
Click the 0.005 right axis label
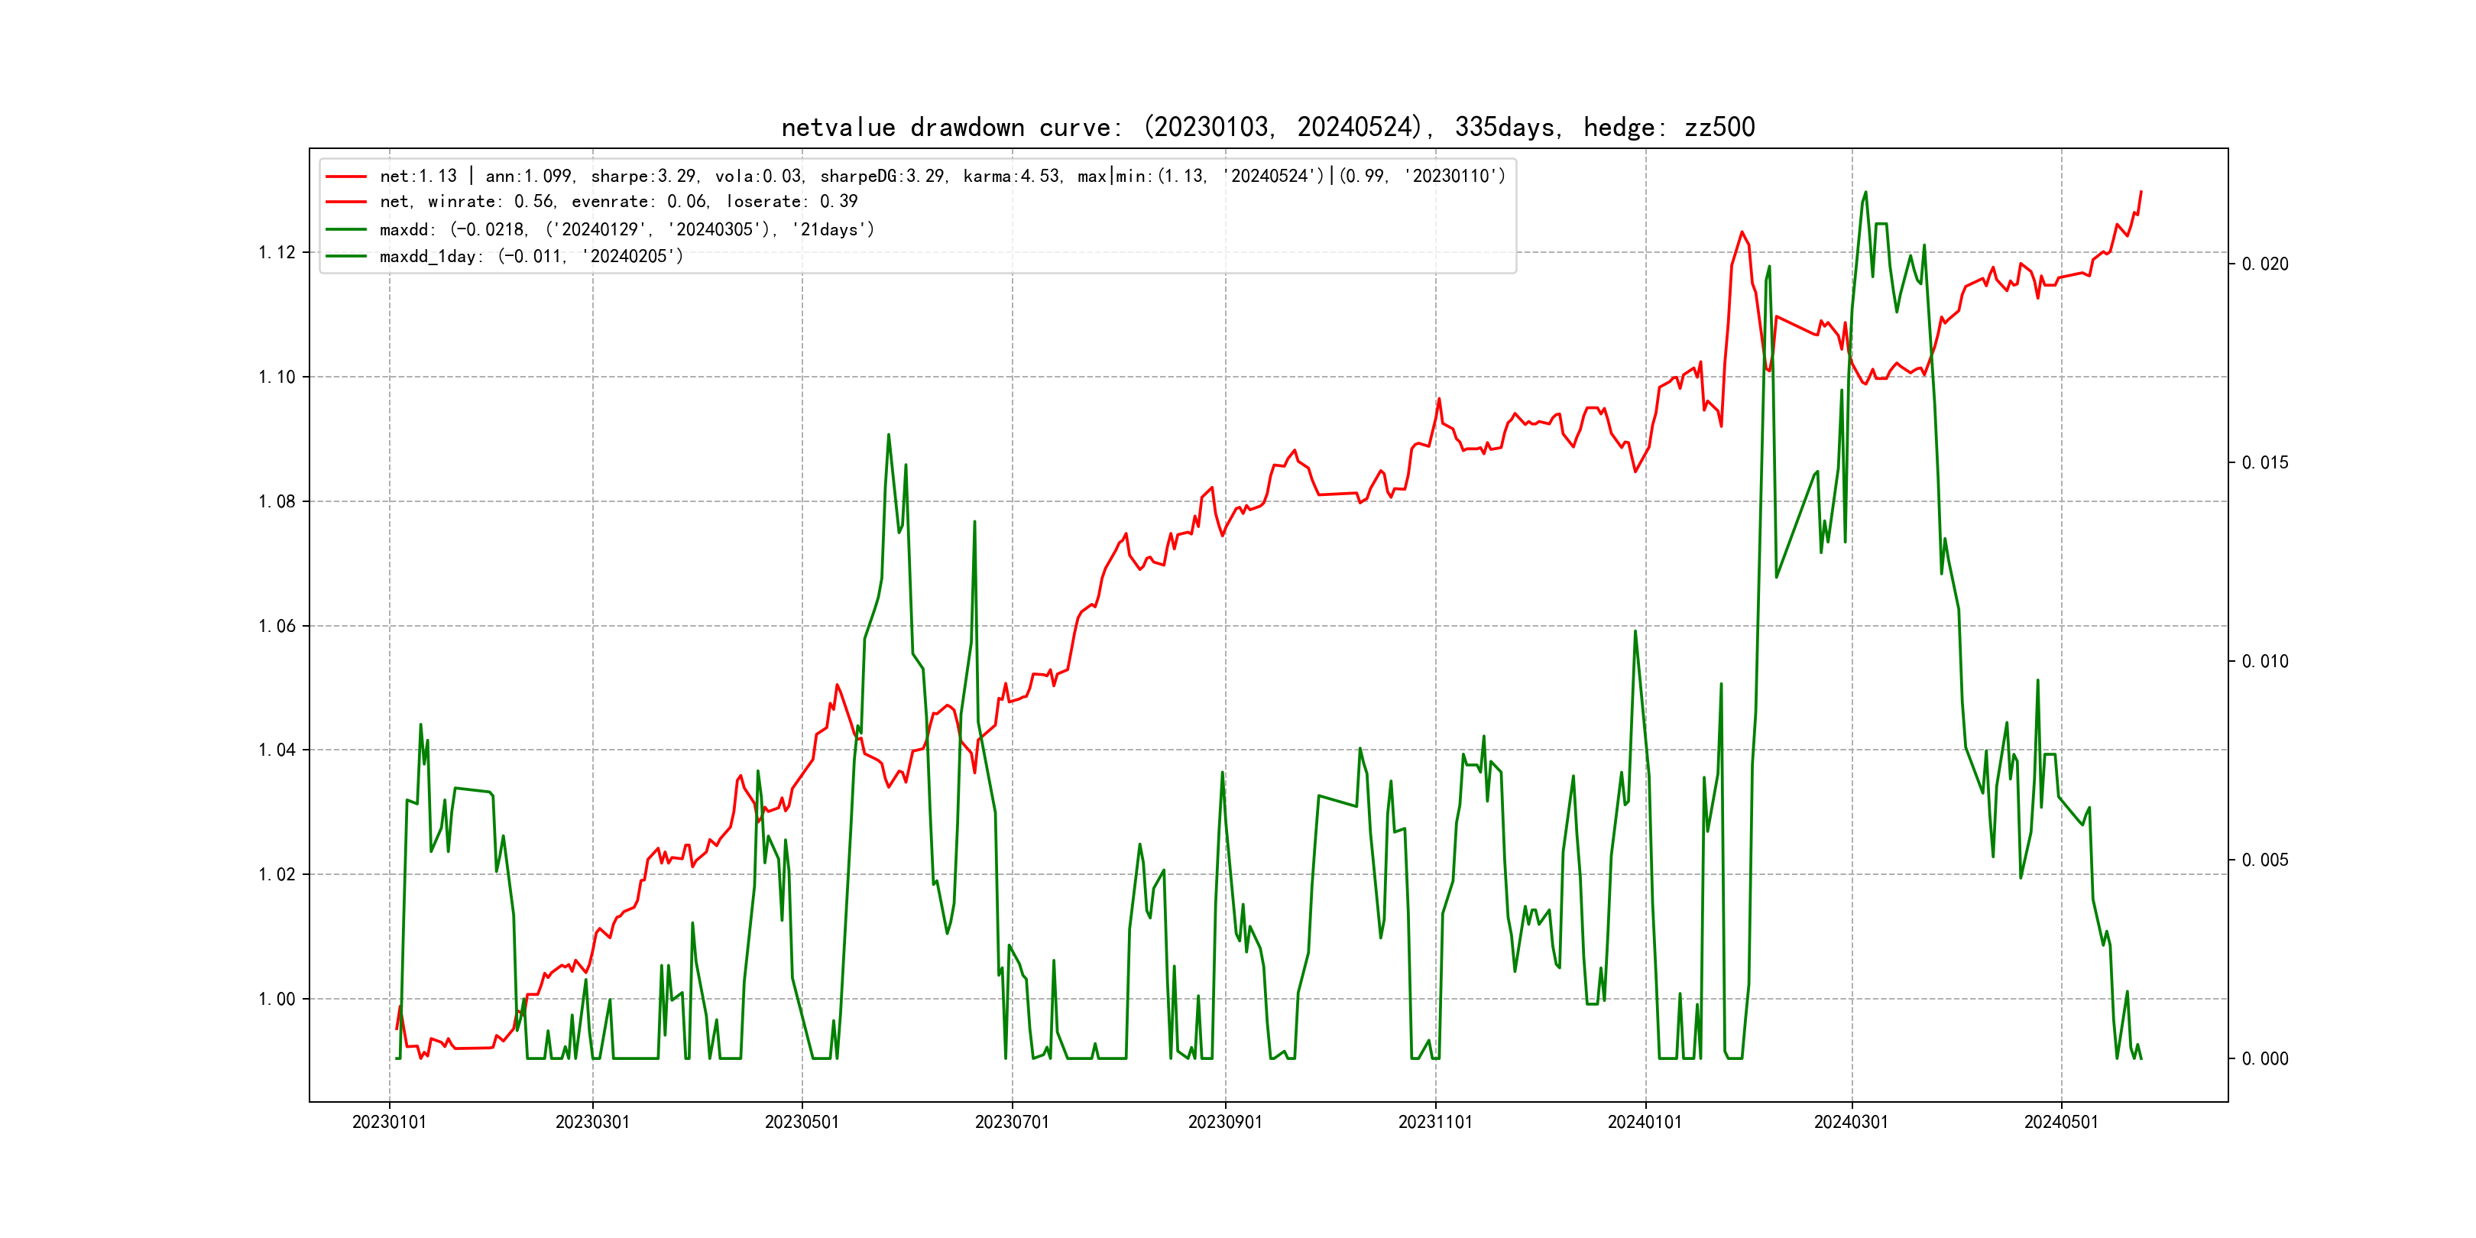click(x=2264, y=860)
